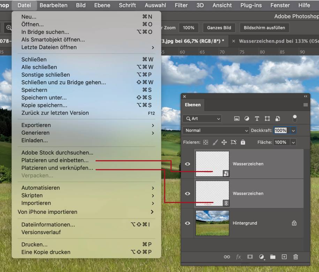
Task: Click the delete layer trash icon
Action: click(x=296, y=257)
